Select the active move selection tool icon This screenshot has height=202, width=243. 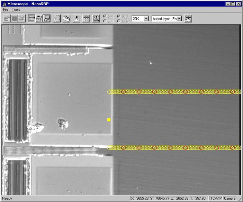coord(47,19)
